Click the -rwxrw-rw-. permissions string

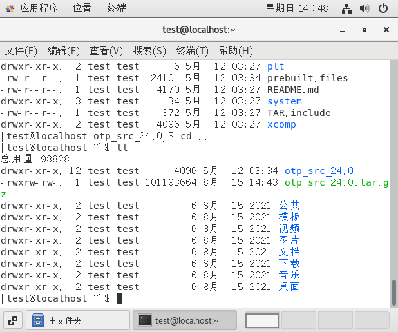point(31,182)
